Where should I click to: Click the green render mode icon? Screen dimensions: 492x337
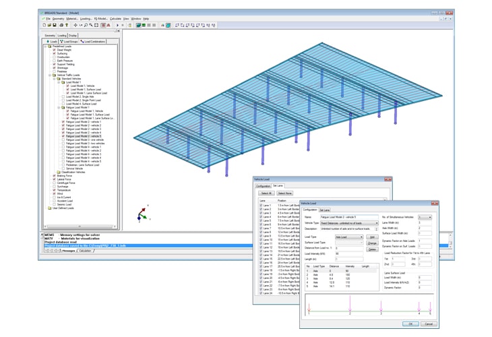(x=144, y=25)
